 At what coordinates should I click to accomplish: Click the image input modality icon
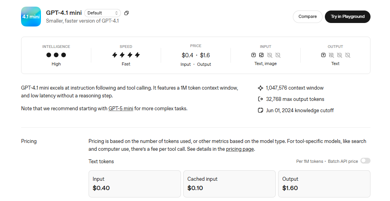tap(261, 55)
